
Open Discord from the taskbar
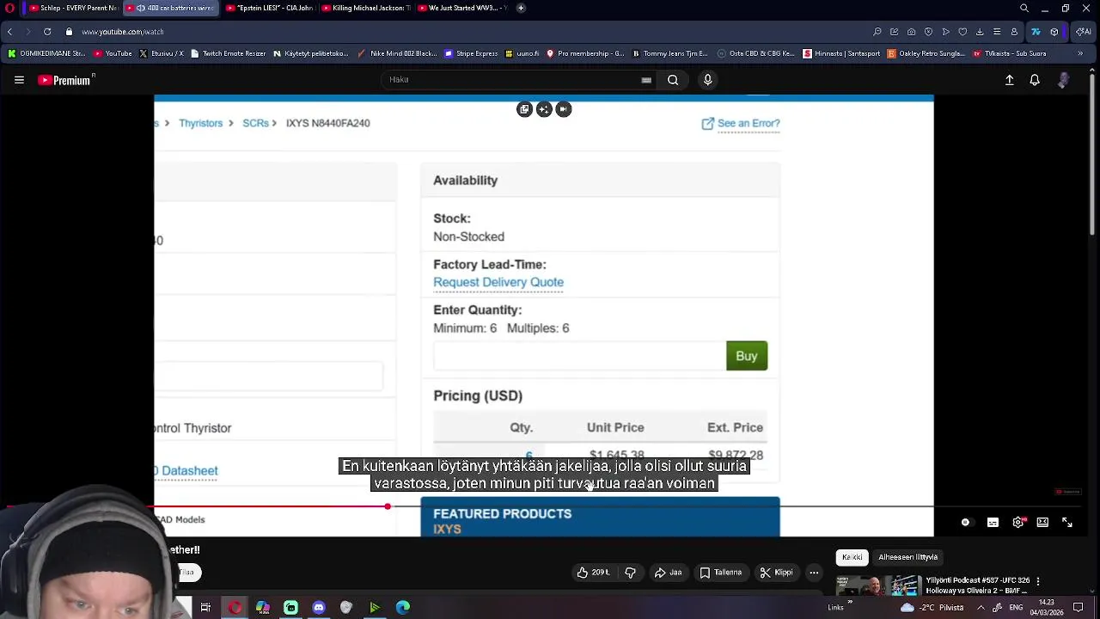pyautogui.click(x=319, y=608)
